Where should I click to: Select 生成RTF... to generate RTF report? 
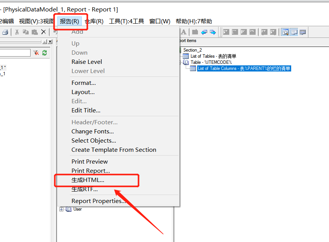[x=118, y=189]
